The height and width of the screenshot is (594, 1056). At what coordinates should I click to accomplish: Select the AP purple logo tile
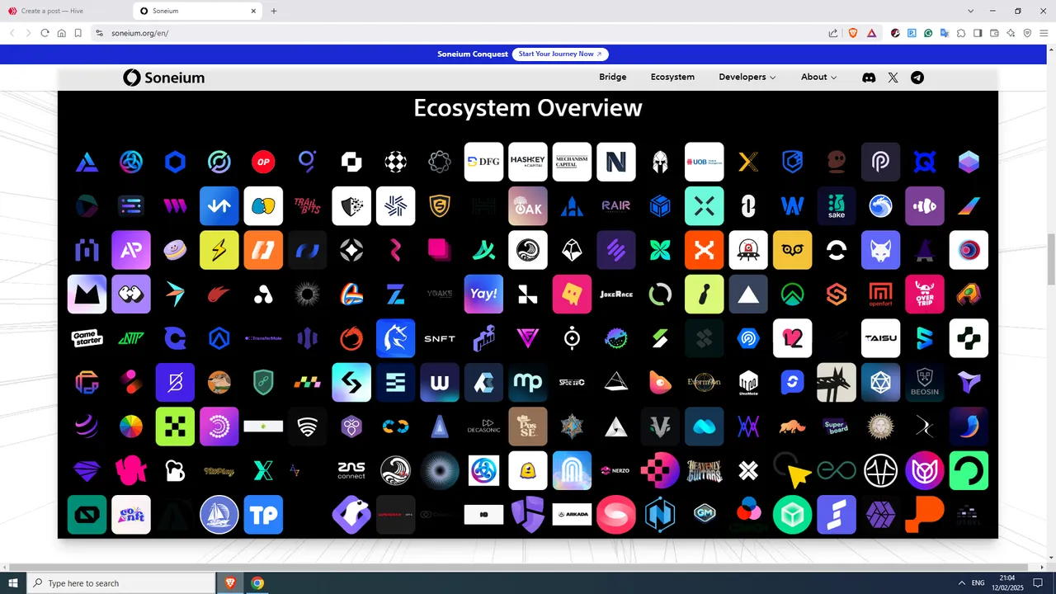(131, 250)
